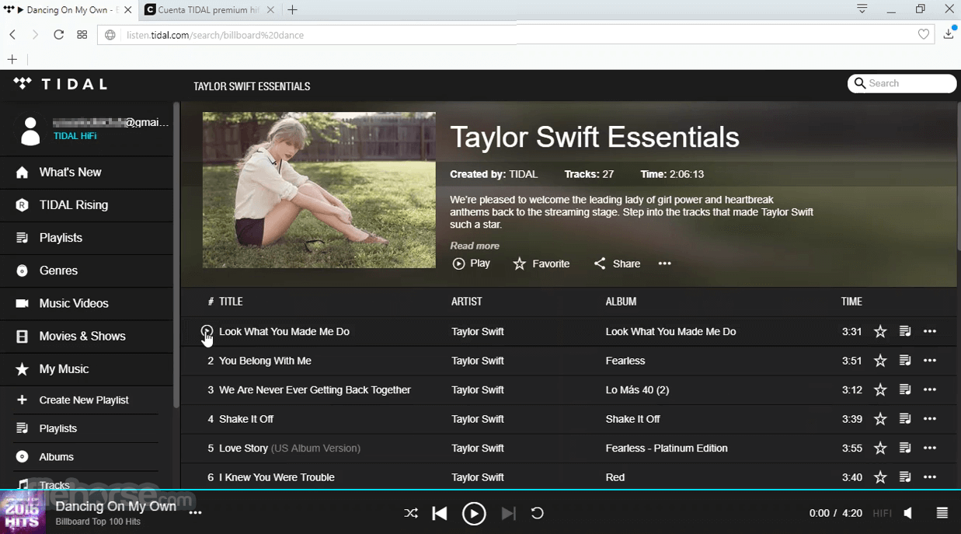Open more options for Look What You Made Me Do

coord(930,332)
